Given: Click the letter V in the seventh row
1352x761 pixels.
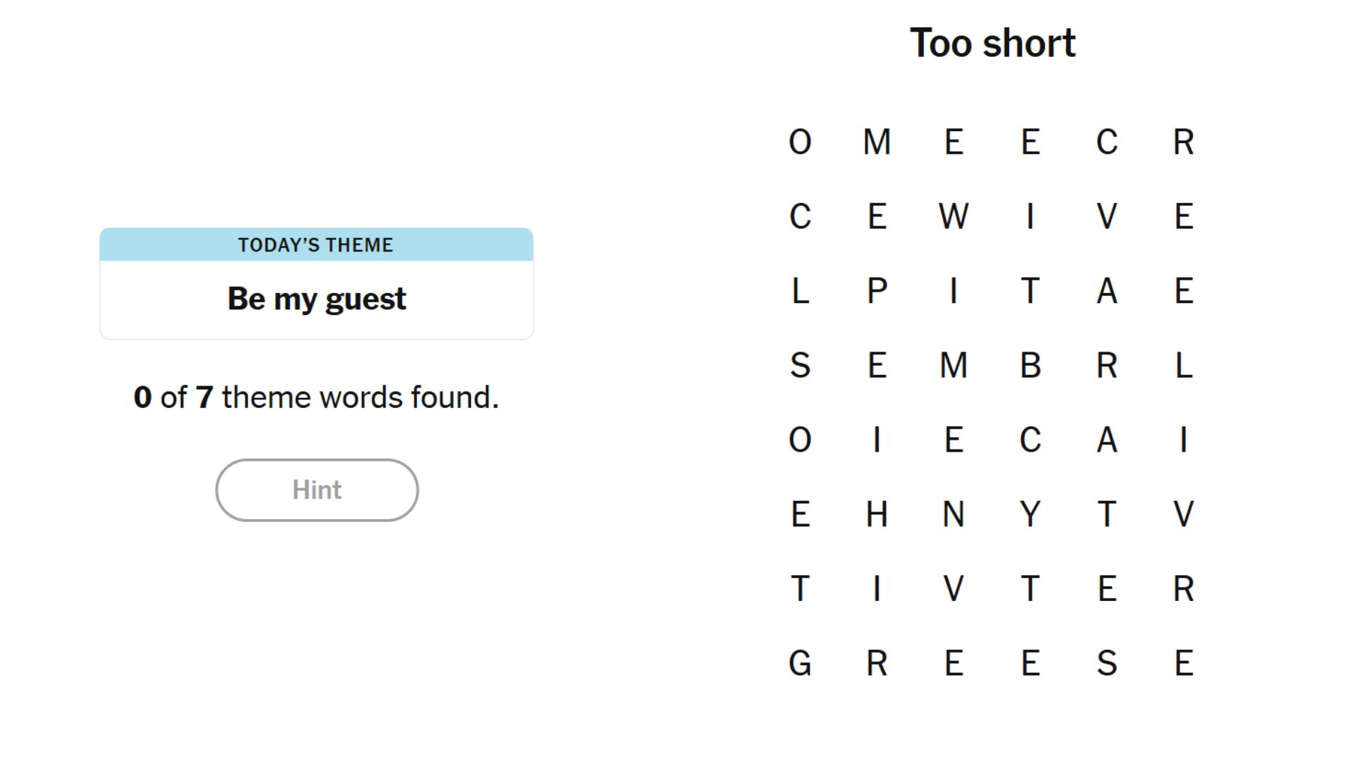Looking at the screenshot, I should (x=955, y=589).
